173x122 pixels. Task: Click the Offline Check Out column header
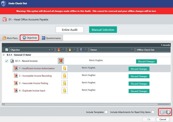153,50
